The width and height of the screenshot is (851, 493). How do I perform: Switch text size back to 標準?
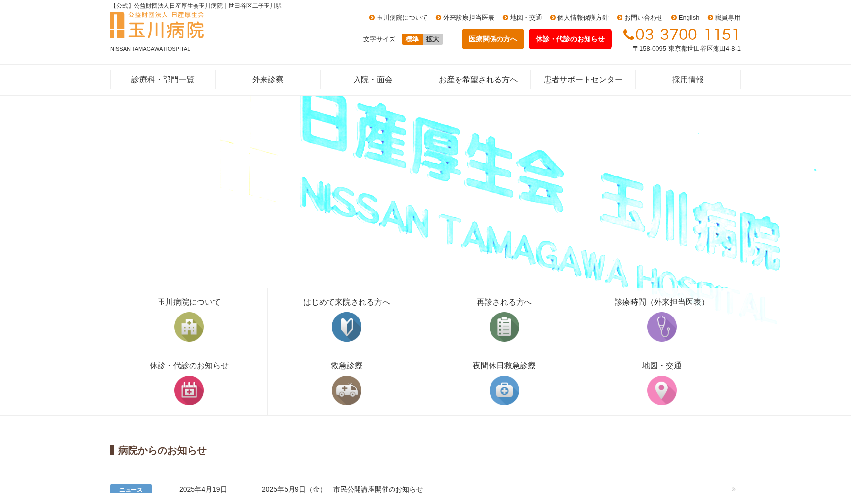[x=411, y=39]
